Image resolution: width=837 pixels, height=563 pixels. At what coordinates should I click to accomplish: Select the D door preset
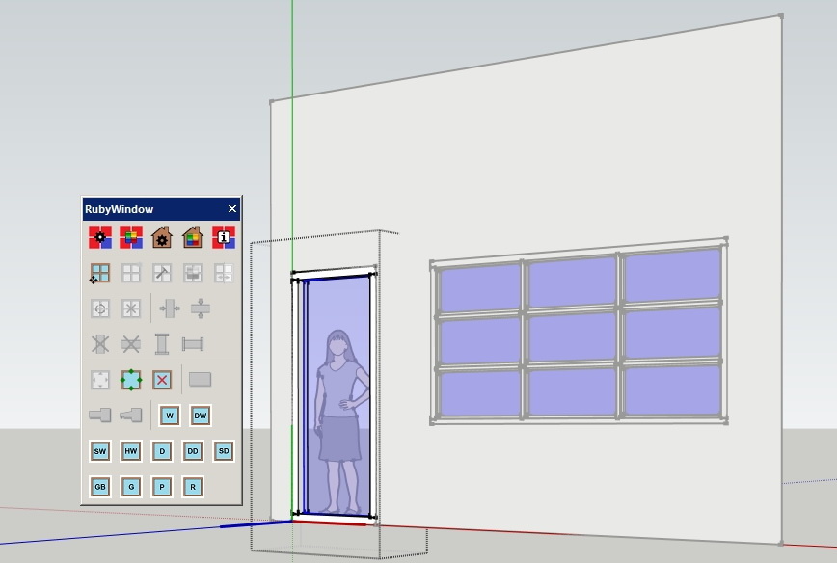pyautogui.click(x=162, y=451)
